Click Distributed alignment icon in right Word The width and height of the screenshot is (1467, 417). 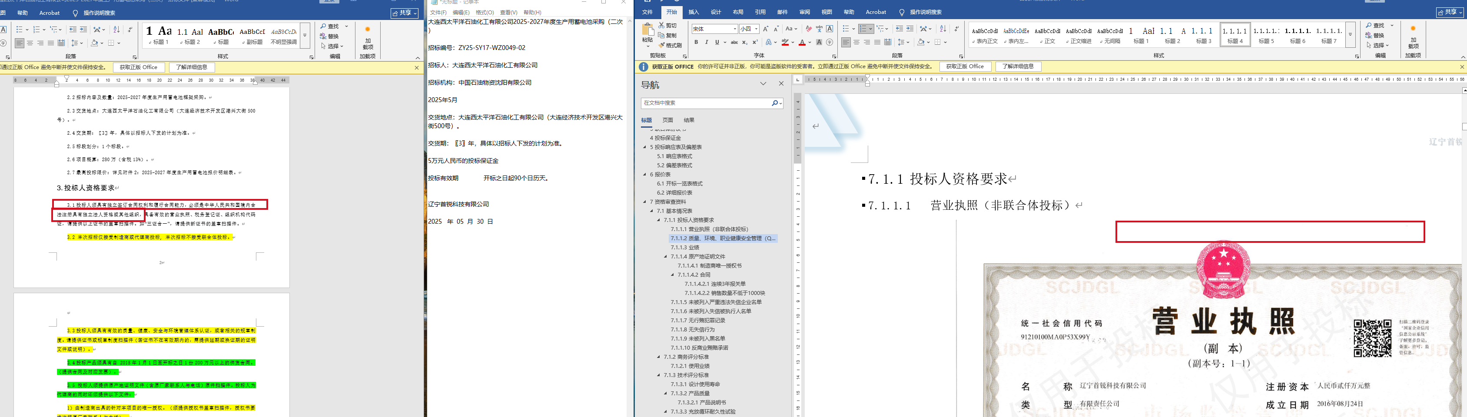(x=888, y=42)
